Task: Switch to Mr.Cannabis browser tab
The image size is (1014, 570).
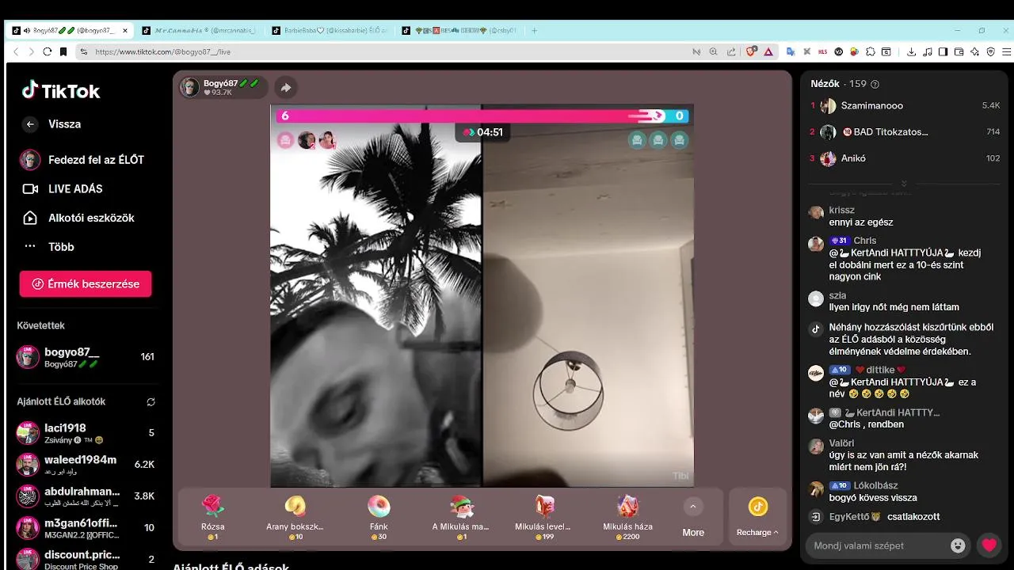Action: [x=200, y=31]
